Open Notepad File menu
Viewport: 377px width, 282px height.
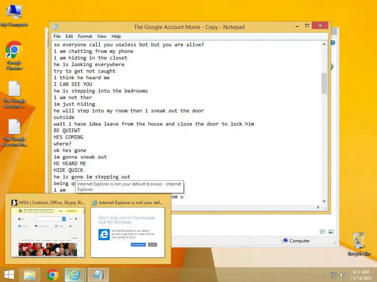tap(57, 36)
